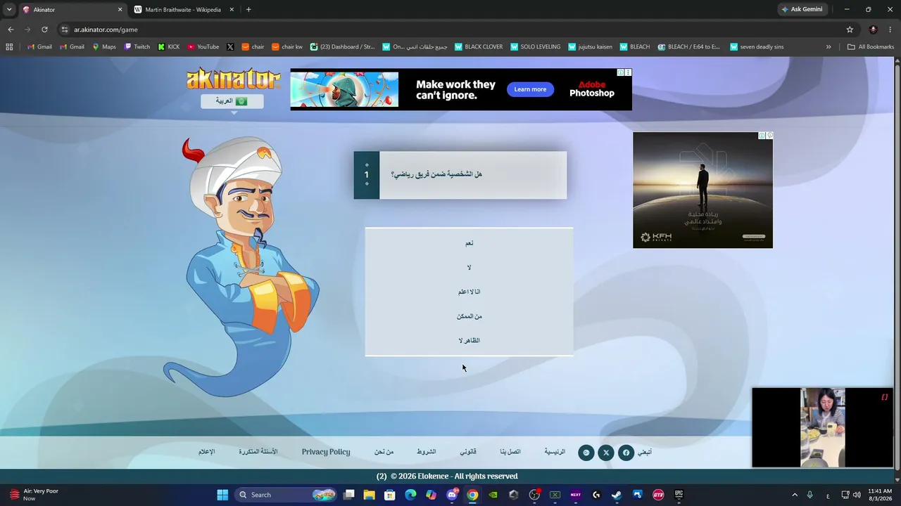This screenshot has height=506, width=901.
Task: Open the الرئيسية footer link
Action: (555, 452)
